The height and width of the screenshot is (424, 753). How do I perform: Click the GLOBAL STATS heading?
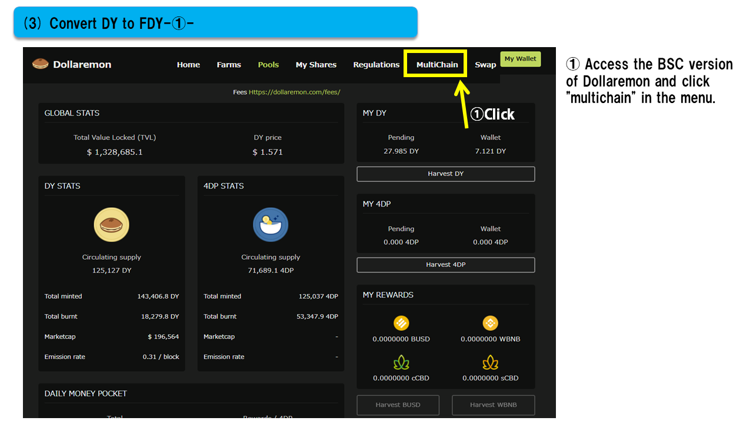pyautogui.click(x=72, y=113)
